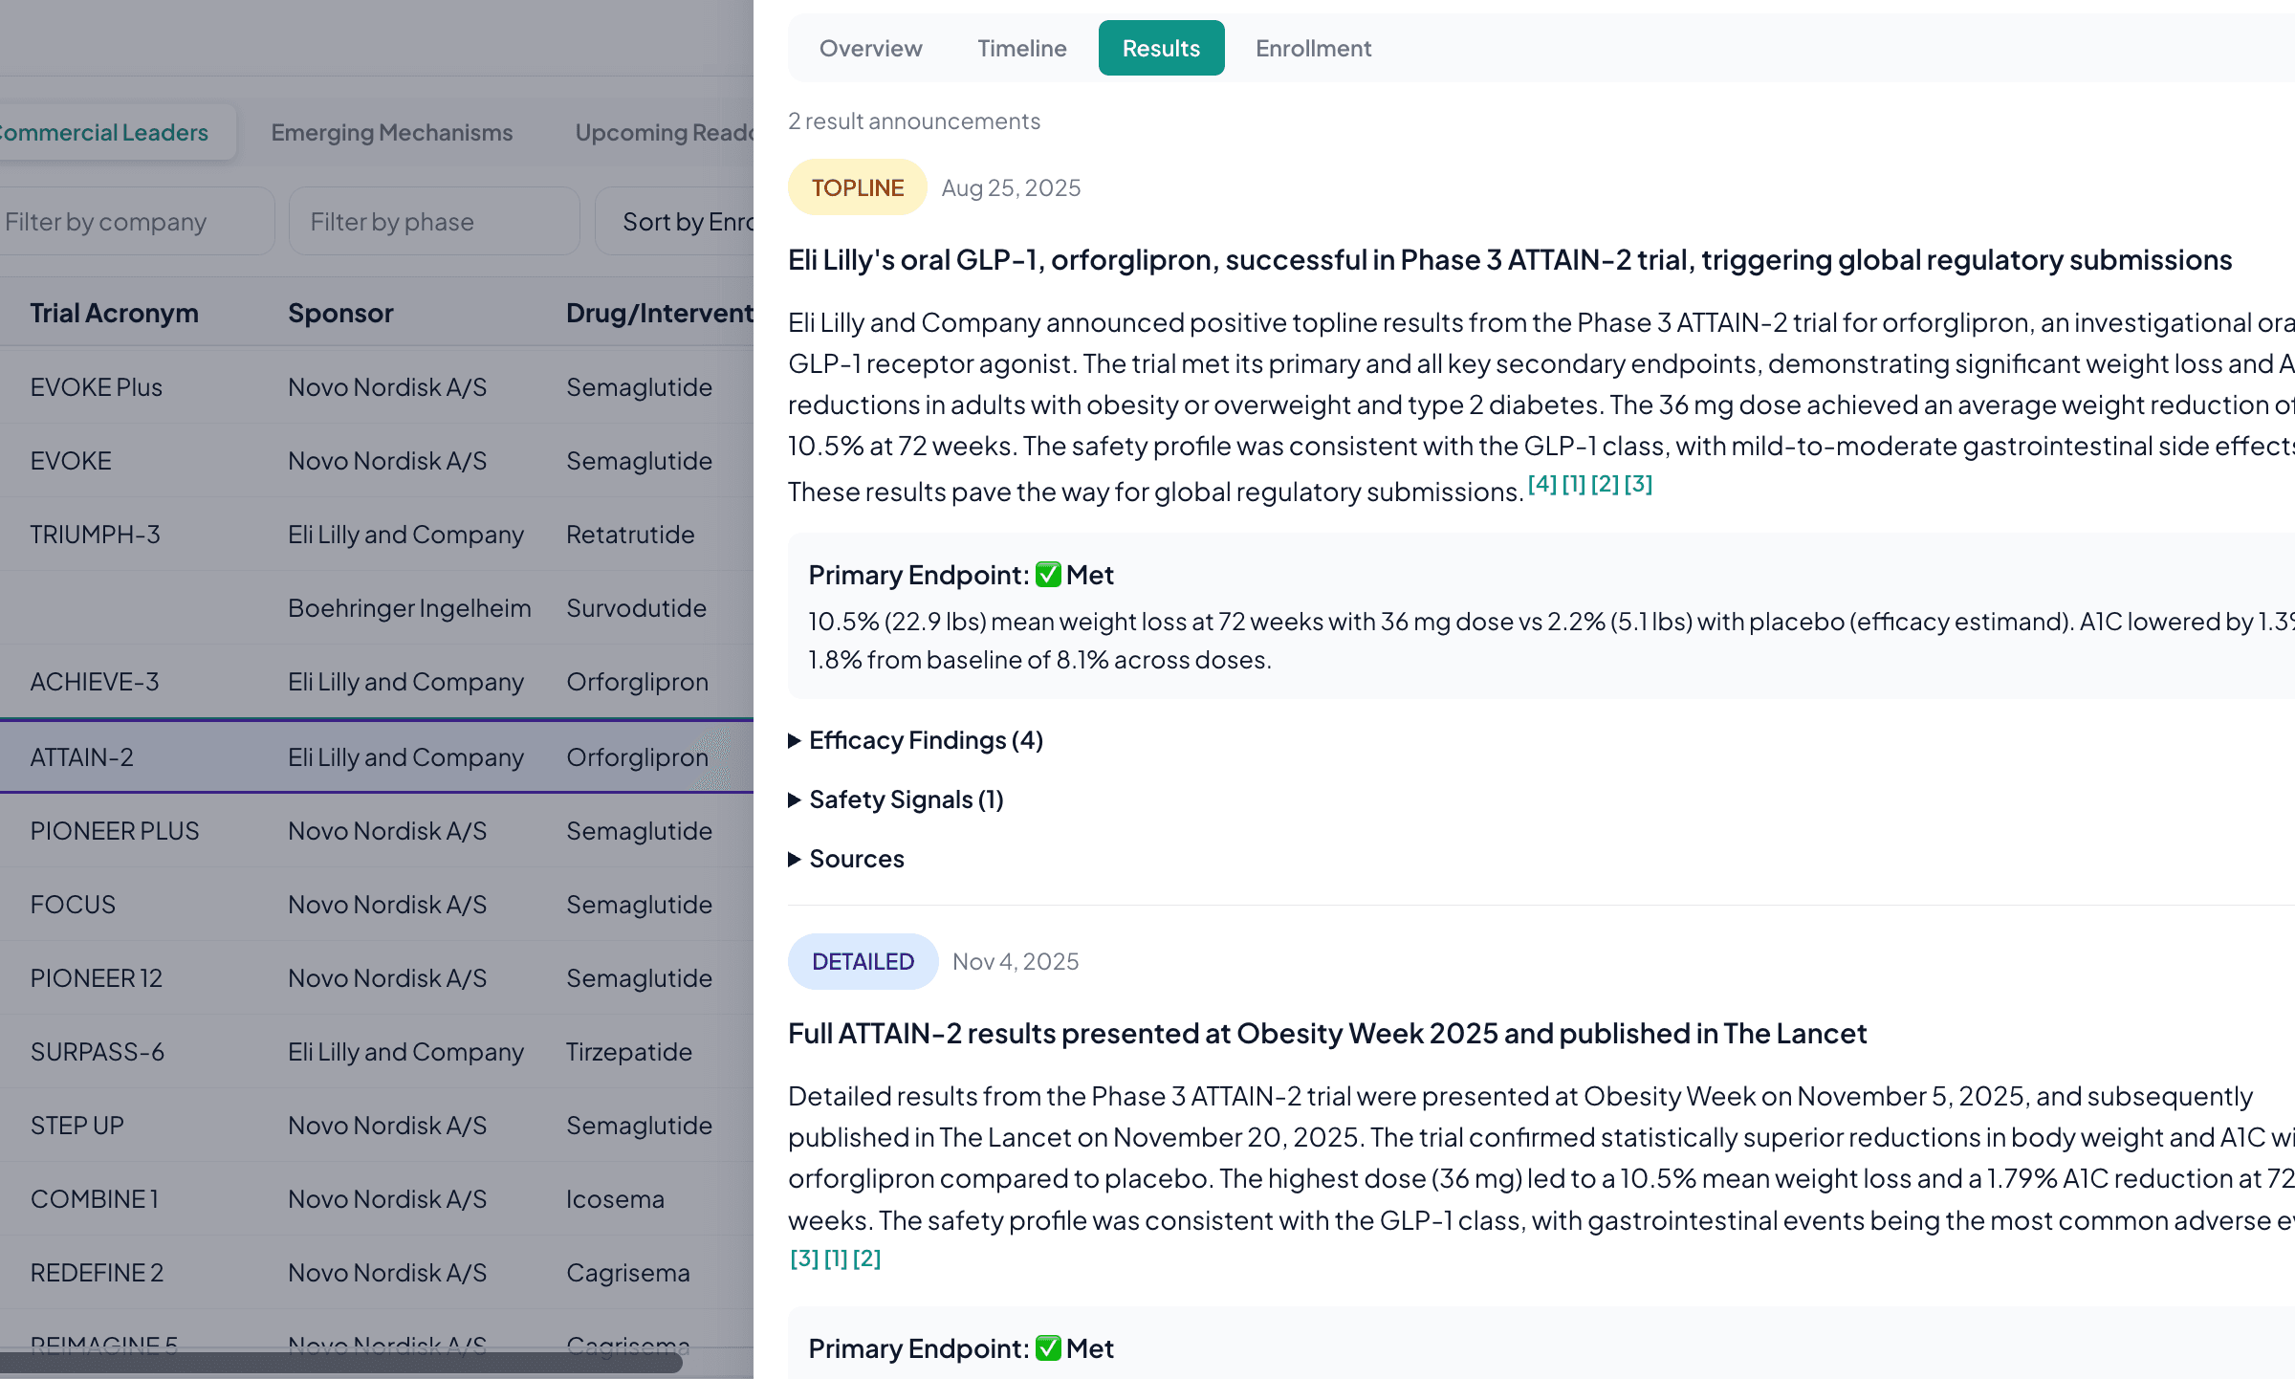Open the Enrollment tab
The height and width of the screenshot is (1379, 2295).
(x=1313, y=48)
